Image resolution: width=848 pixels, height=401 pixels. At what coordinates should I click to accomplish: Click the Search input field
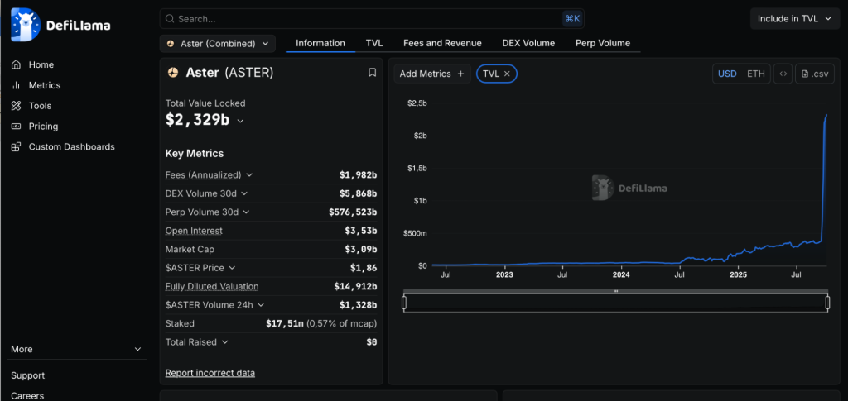click(364, 18)
